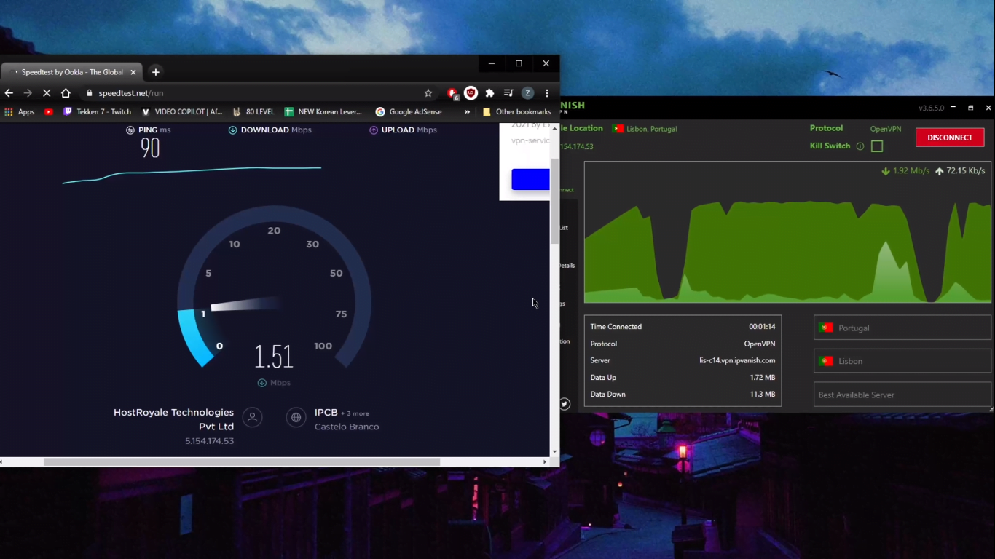The image size is (995, 559).
Task: Open Chrome three-dot menu
Action: click(x=547, y=93)
